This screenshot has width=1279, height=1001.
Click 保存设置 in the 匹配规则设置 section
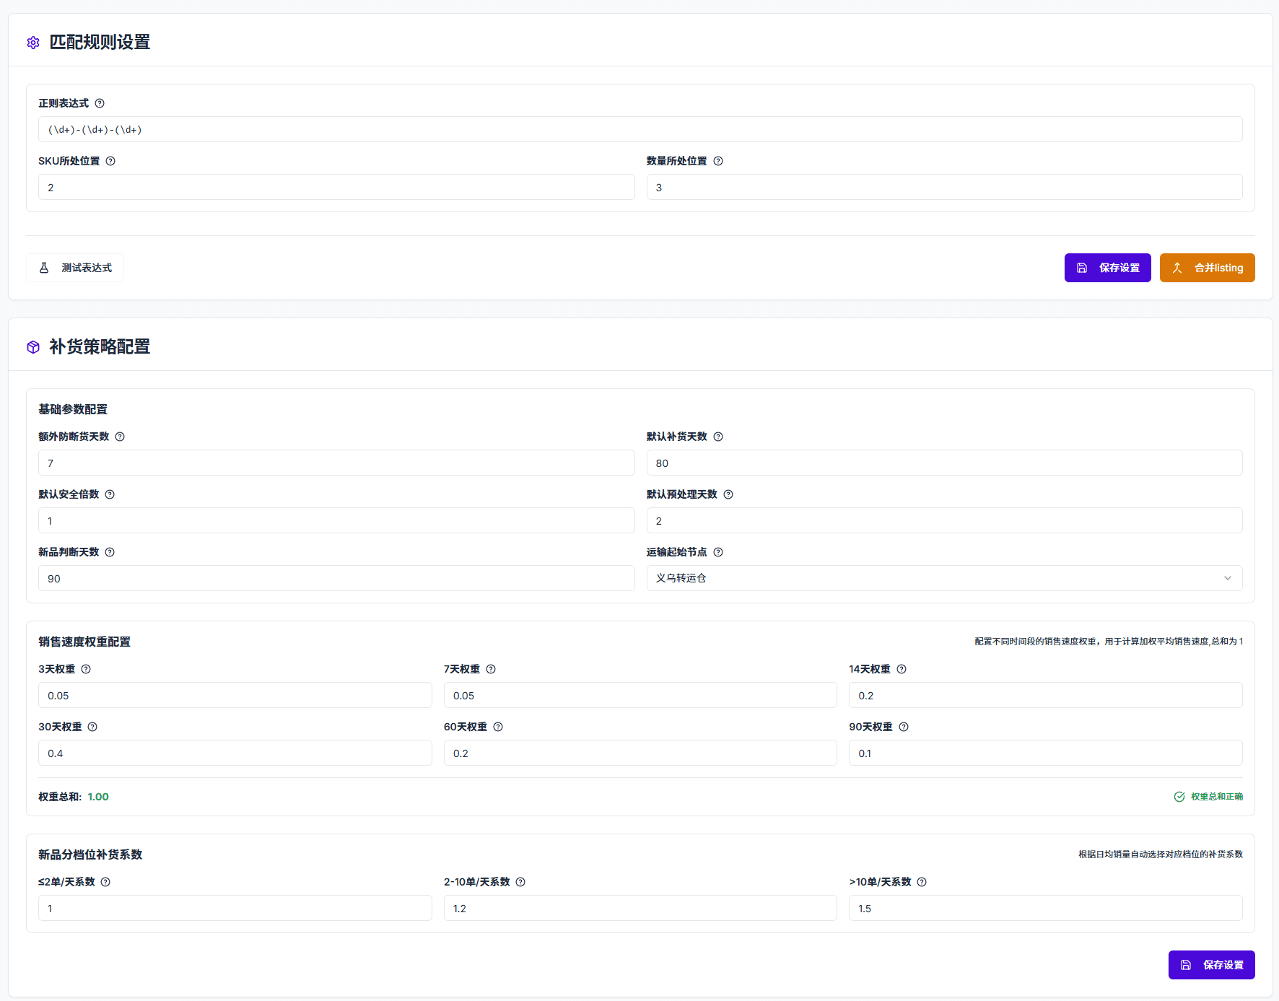tap(1107, 268)
